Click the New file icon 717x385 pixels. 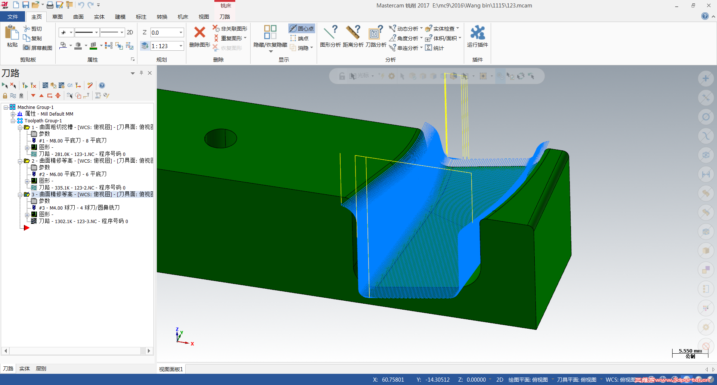[16, 5]
